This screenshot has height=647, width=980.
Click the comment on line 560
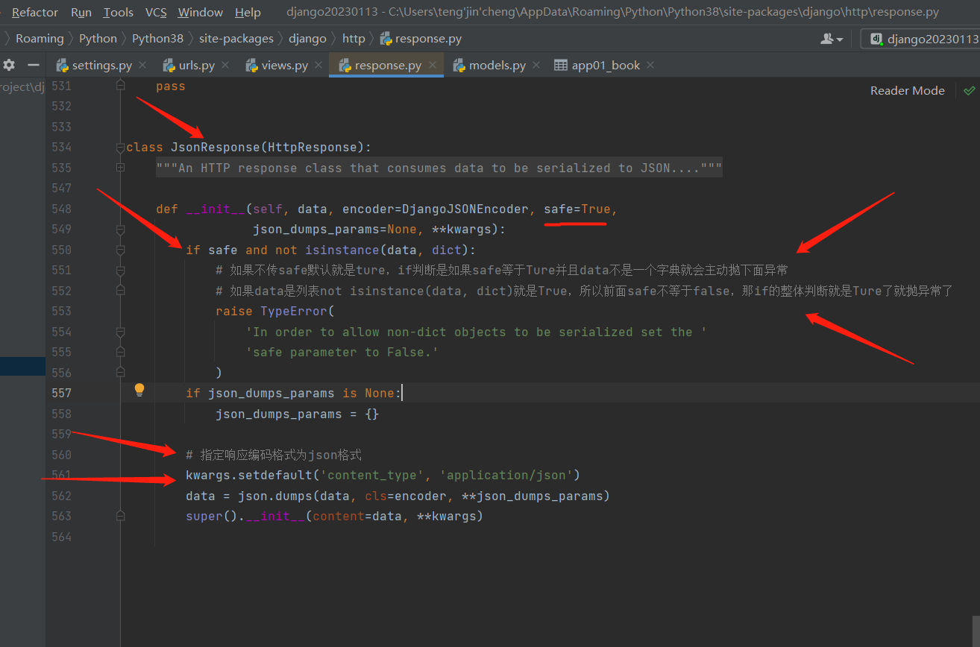[x=274, y=455]
